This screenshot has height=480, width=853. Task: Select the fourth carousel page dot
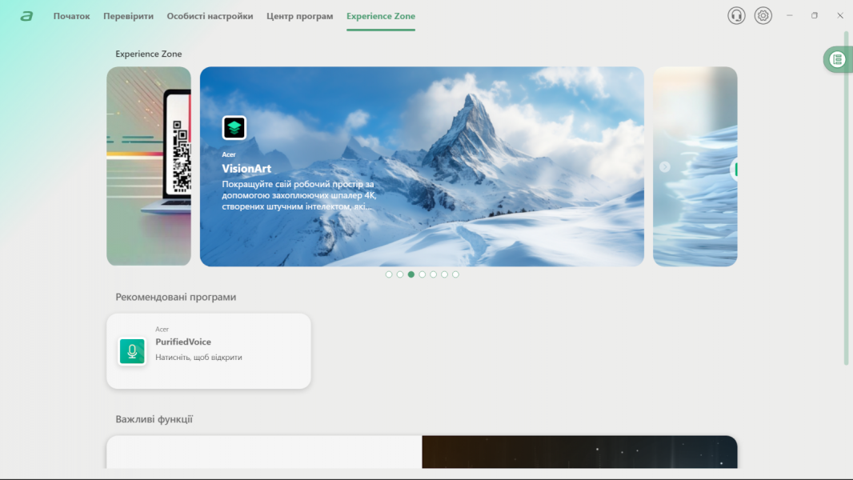click(422, 274)
